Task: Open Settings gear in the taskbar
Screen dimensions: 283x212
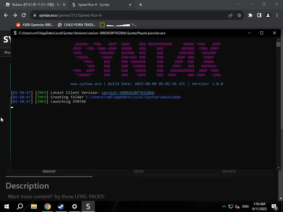Action: 74,206
